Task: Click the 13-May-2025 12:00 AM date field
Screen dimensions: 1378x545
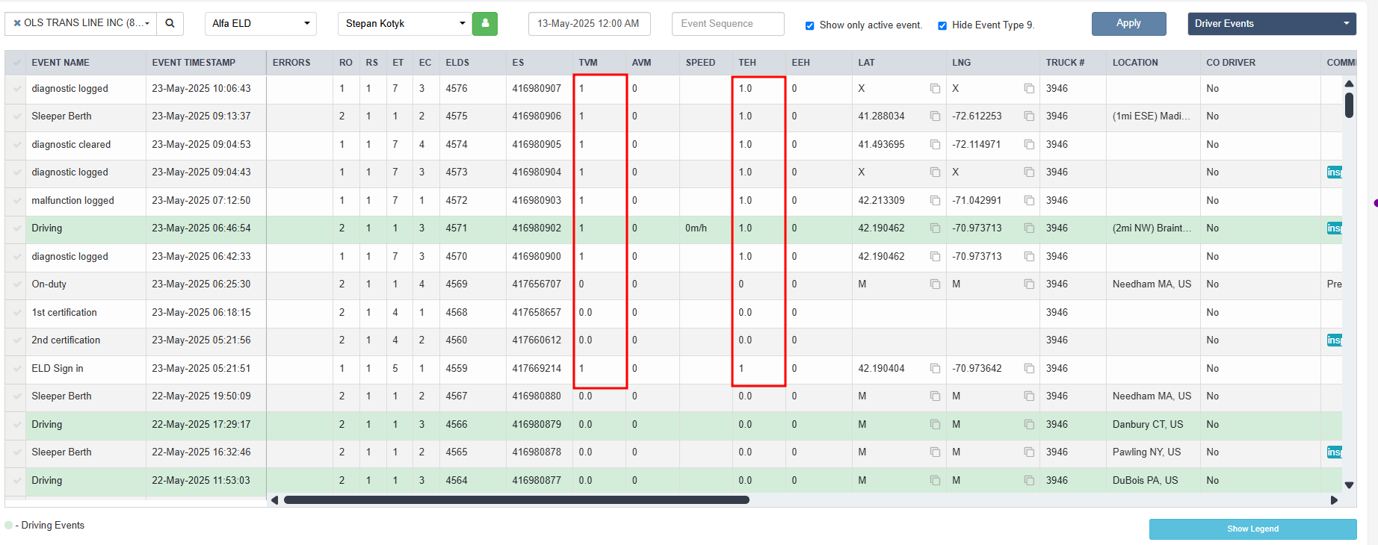Action: (589, 23)
